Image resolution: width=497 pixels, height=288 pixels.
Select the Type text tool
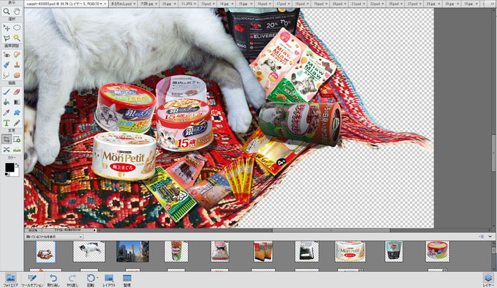pos(6,123)
